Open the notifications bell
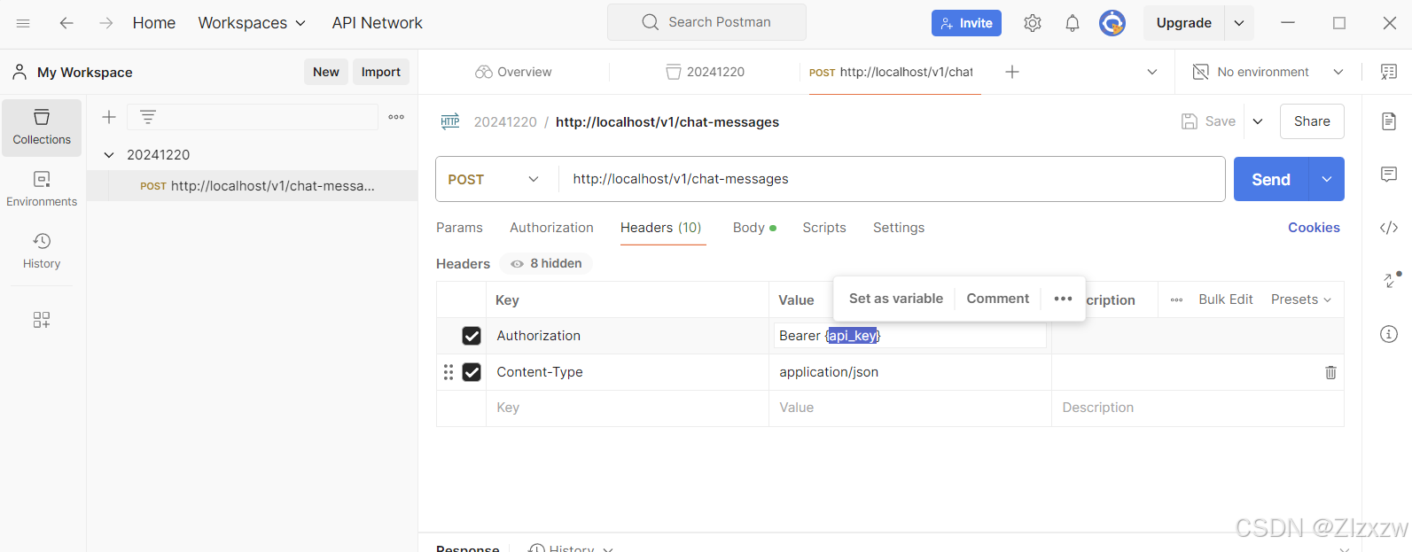Screen dimensions: 1412x552 1073,23
